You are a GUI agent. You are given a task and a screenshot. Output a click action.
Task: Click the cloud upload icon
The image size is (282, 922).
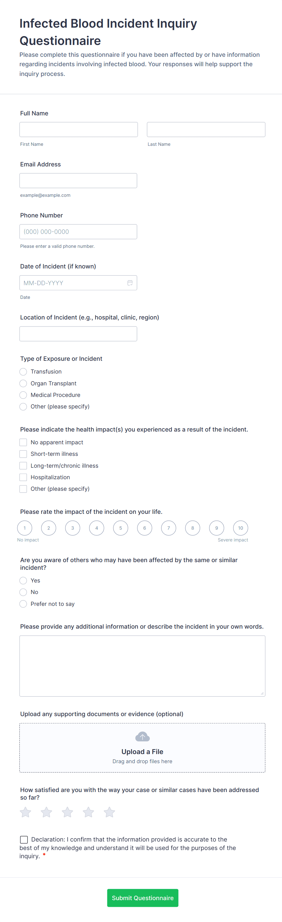pyautogui.click(x=142, y=737)
